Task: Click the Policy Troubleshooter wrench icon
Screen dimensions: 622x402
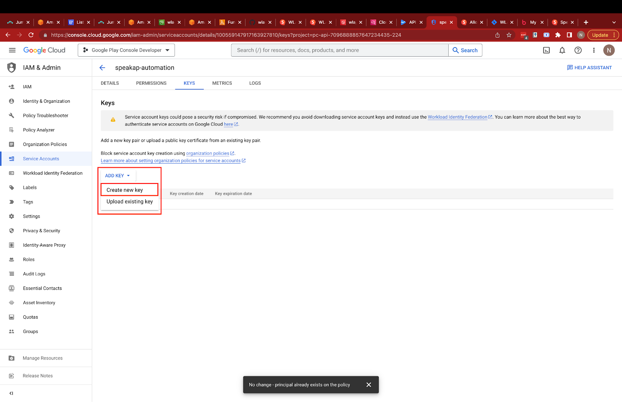Action: [x=12, y=115]
